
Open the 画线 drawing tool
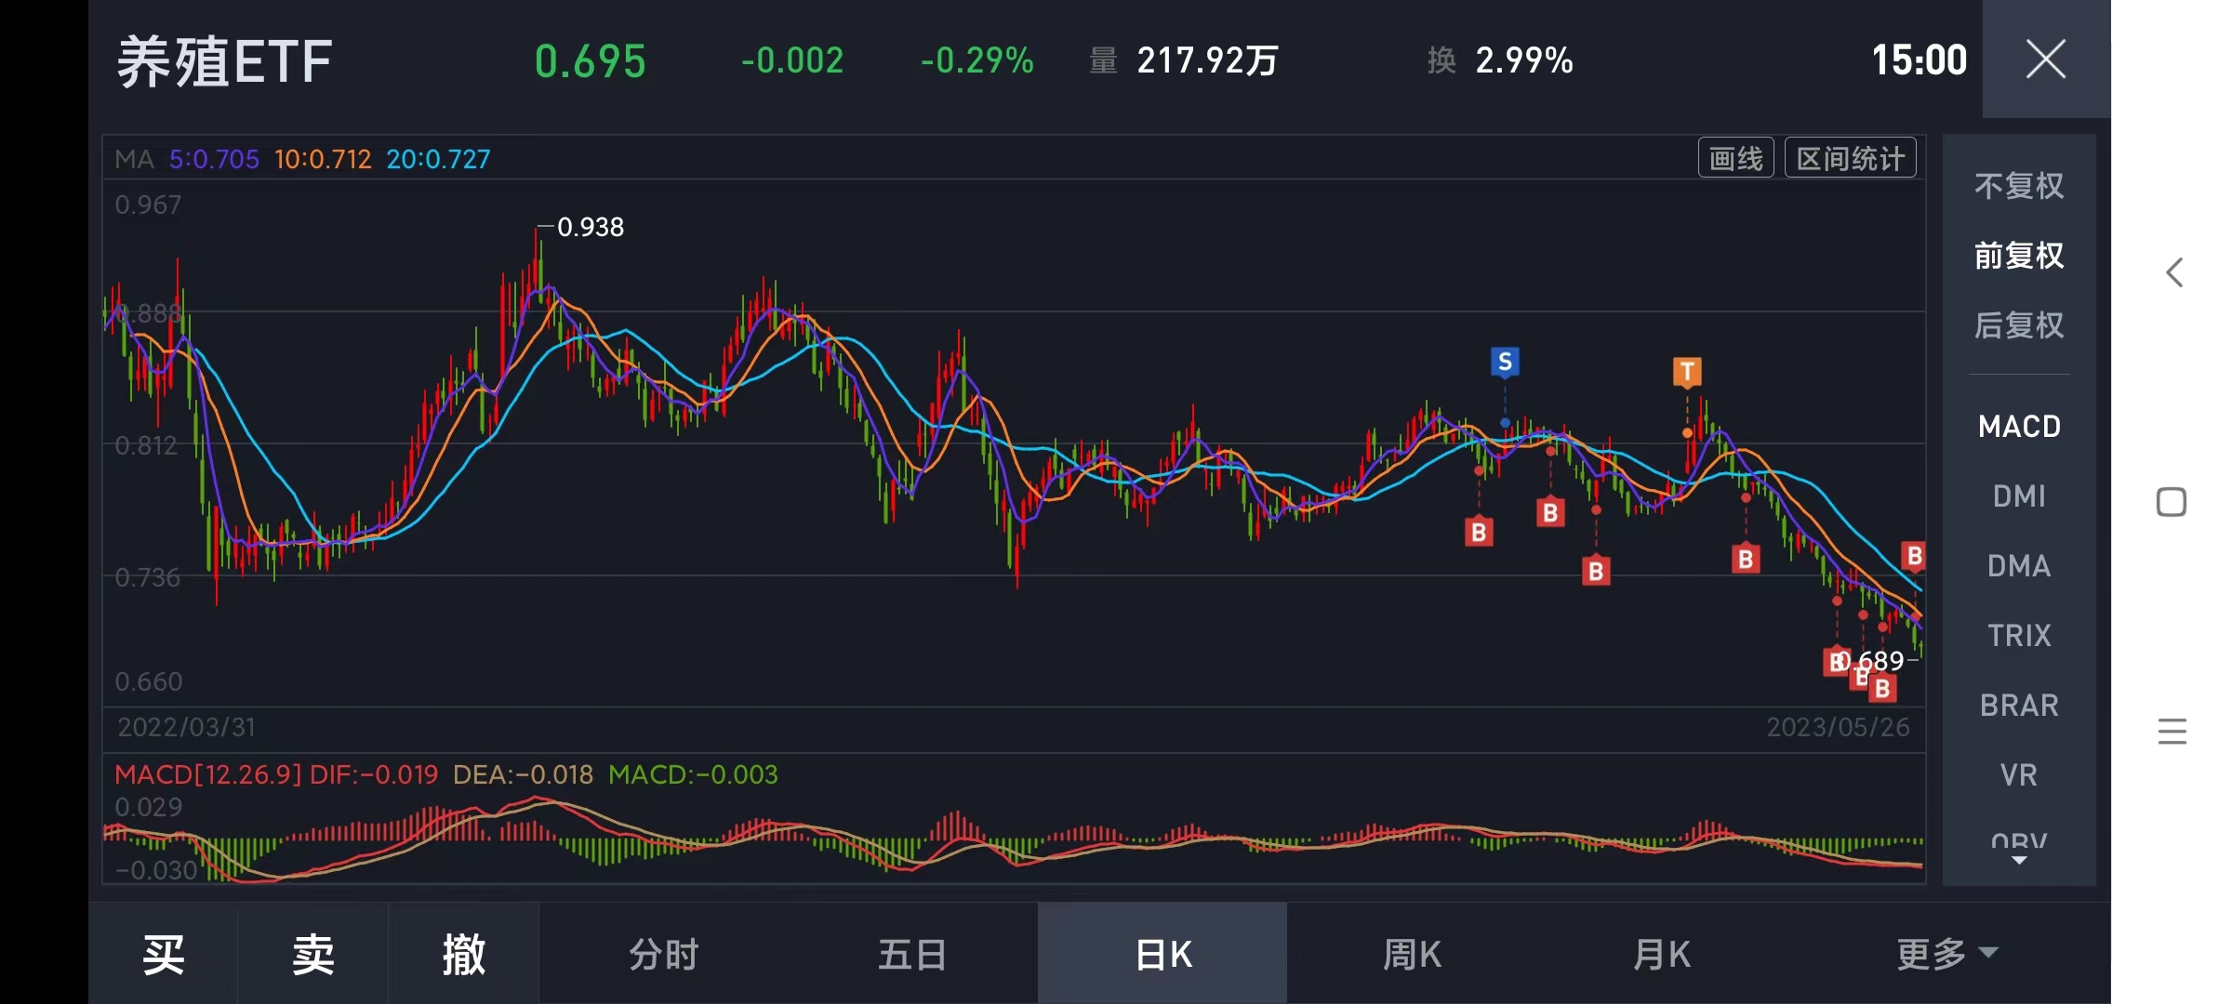point(1735,158)
